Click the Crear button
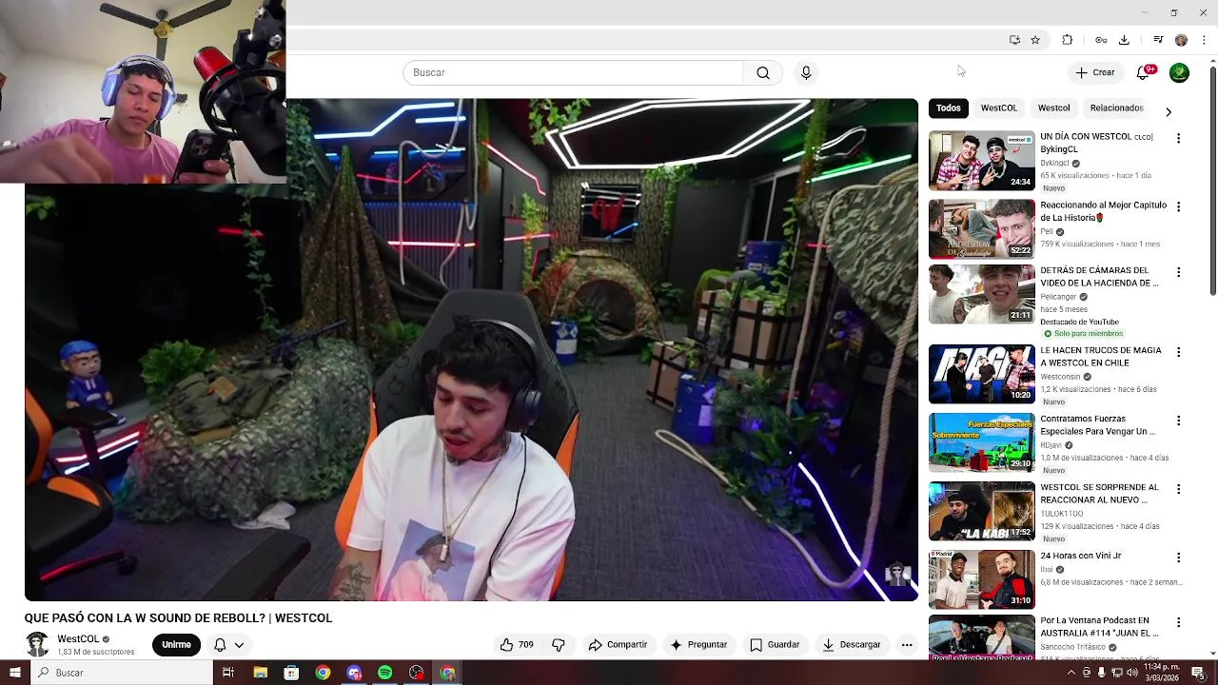Image resolution: width=1218 pixels, height=685 pixels. tap(1095, 72)
